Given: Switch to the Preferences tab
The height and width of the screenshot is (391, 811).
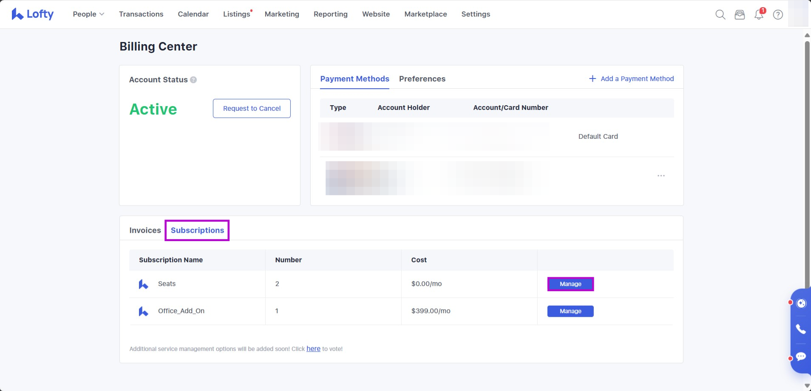Looking at the screenshot, I should [x=422, y=79].
